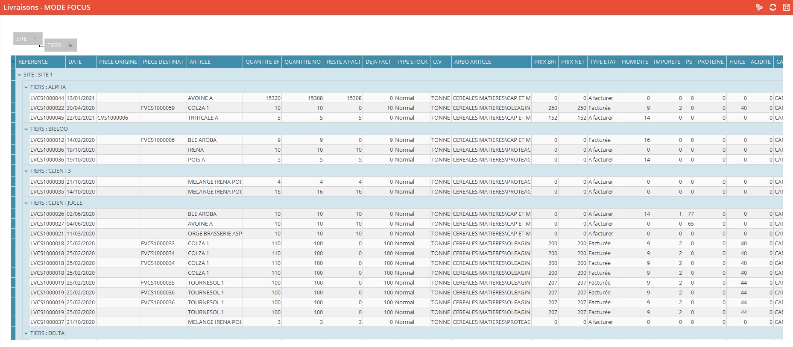Collapse the TIERS : CLIENT 3 group
The image size is (793, 347).
[26, 171]
